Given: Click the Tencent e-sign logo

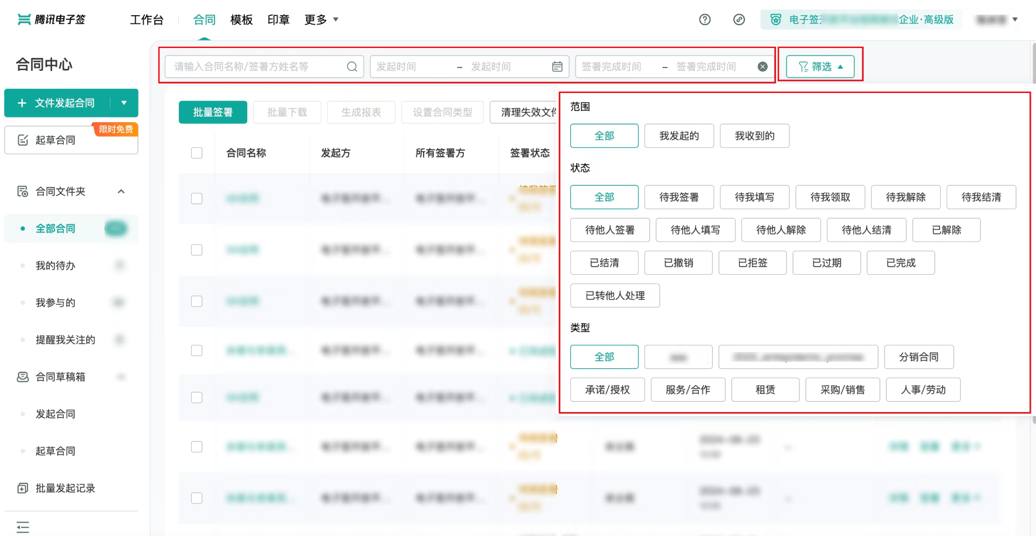Looking at the screenshot, I should tap(51, 20).
